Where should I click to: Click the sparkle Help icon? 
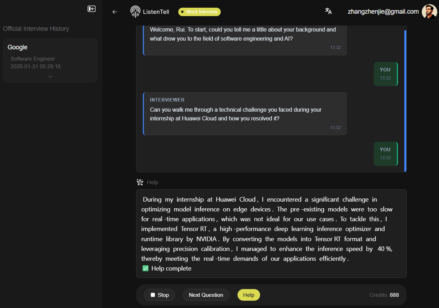140,182
